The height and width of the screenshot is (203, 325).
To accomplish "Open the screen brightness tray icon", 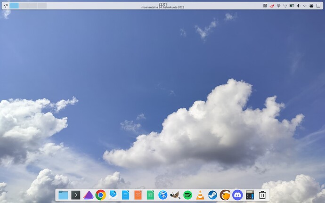I will coord(278,6).
